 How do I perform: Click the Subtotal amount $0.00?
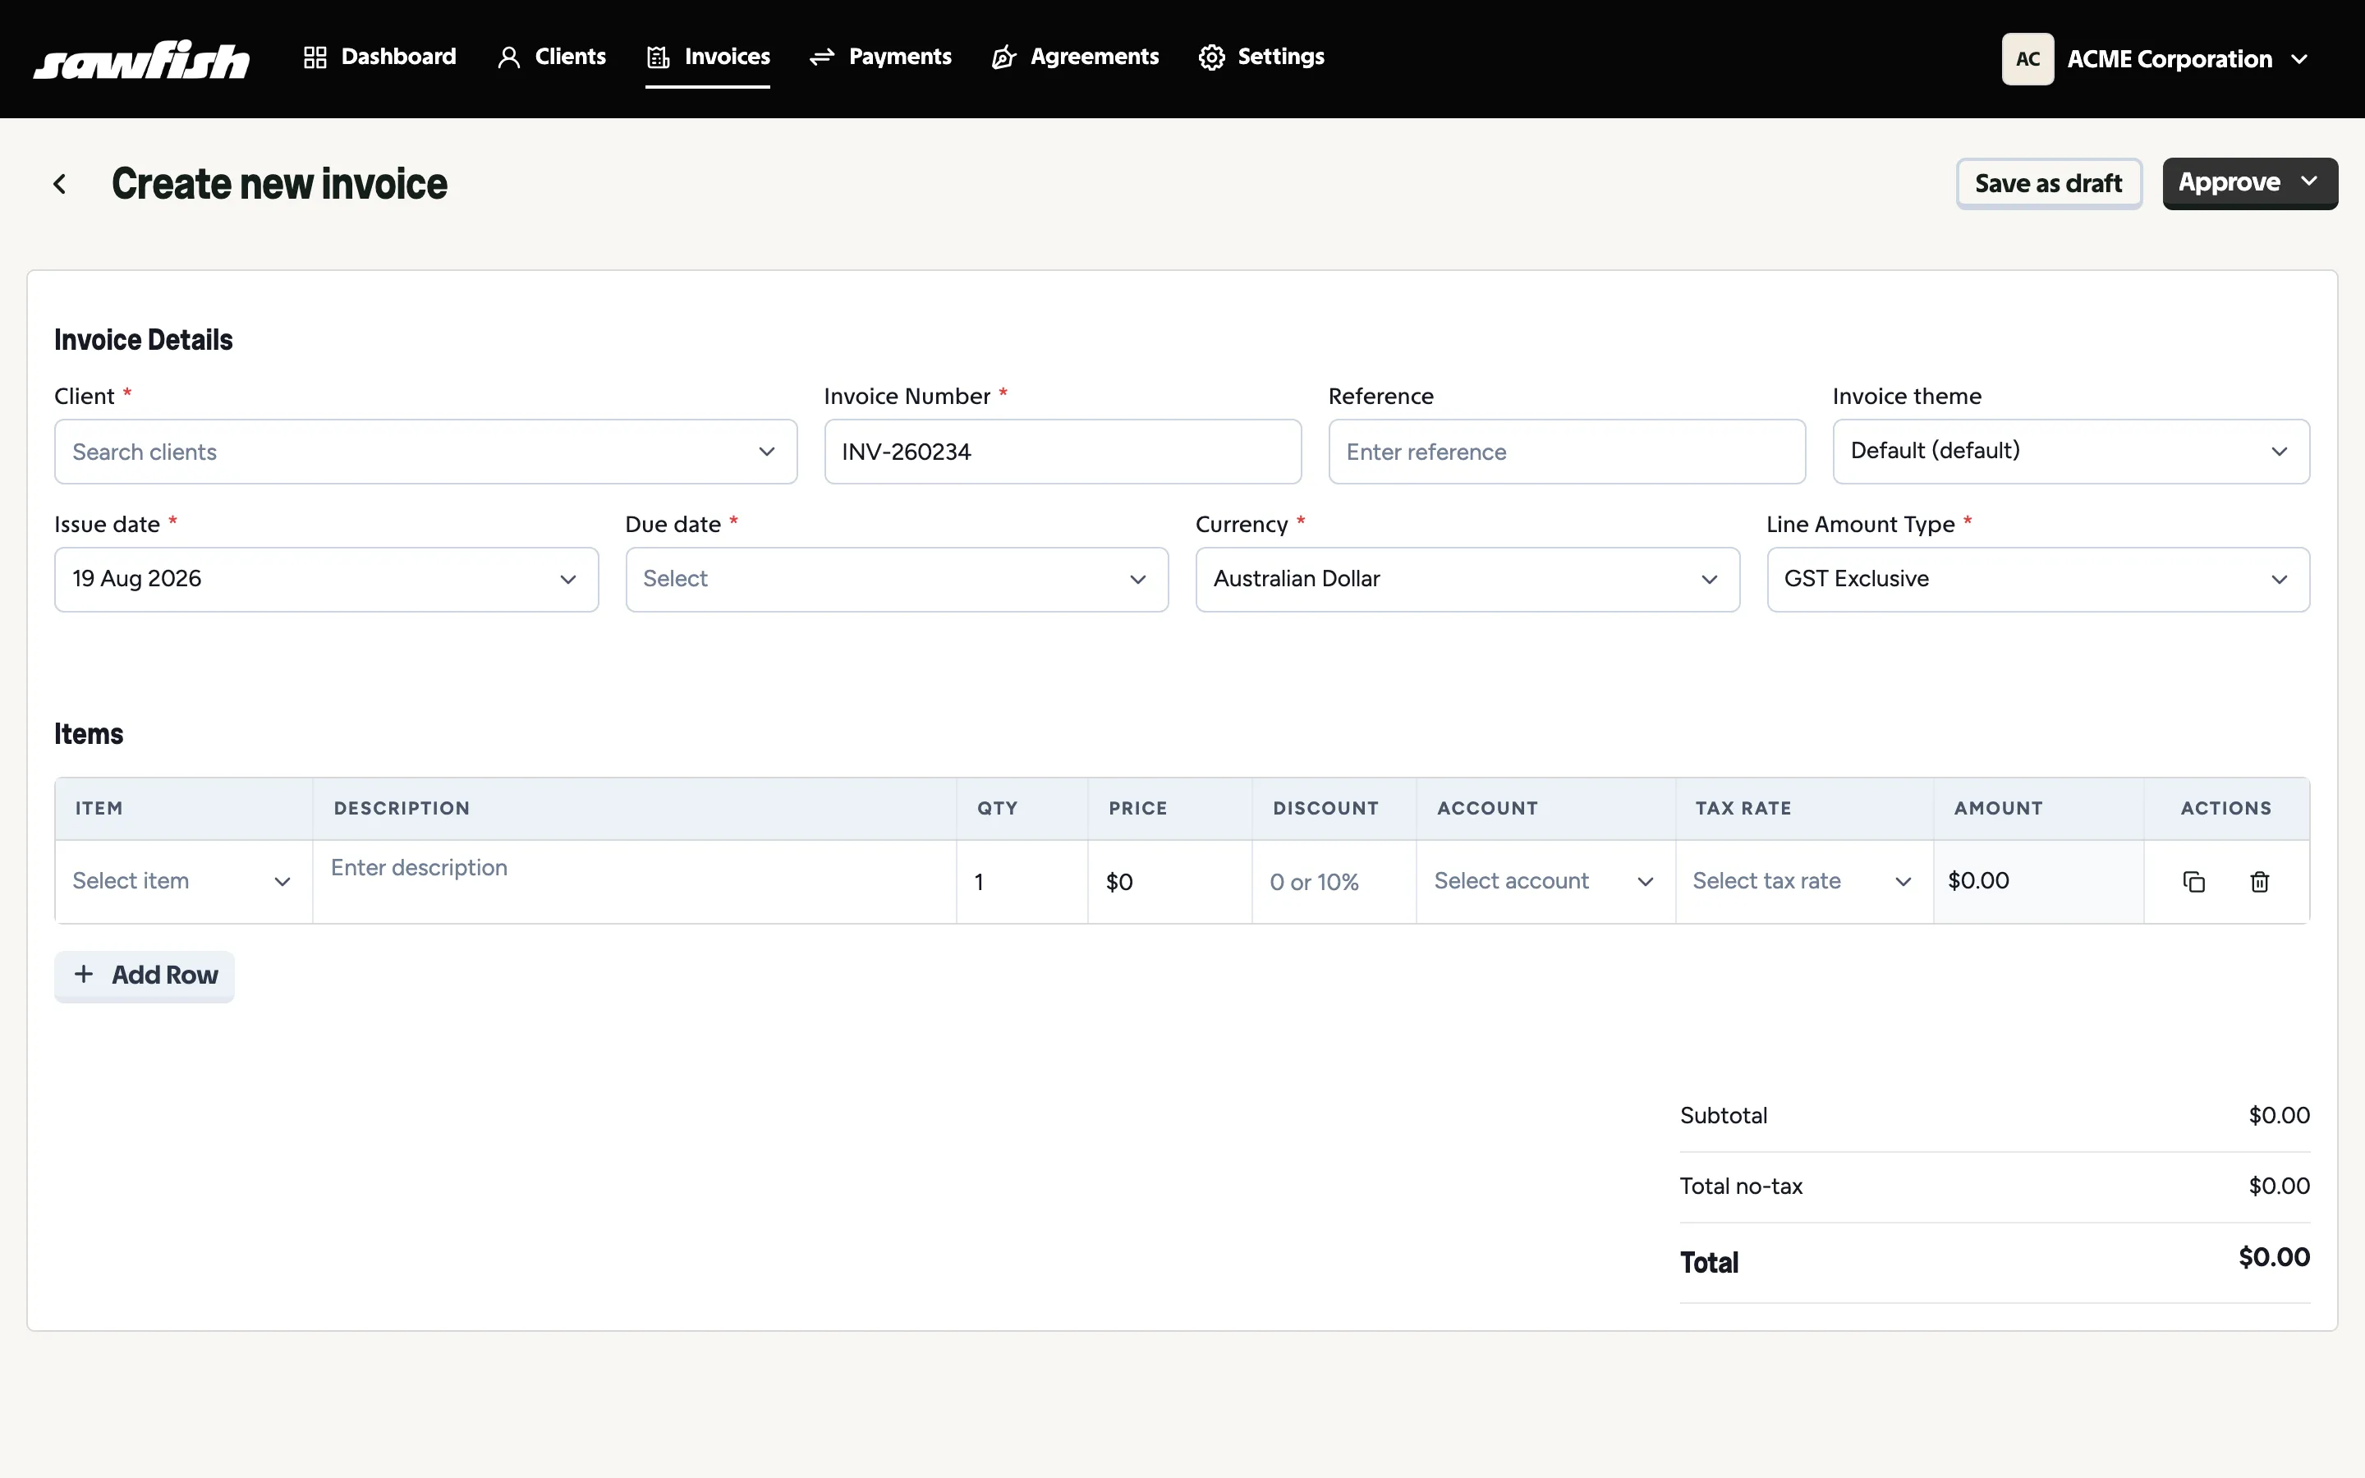pyautogui.click(x=2279, y=1115)
